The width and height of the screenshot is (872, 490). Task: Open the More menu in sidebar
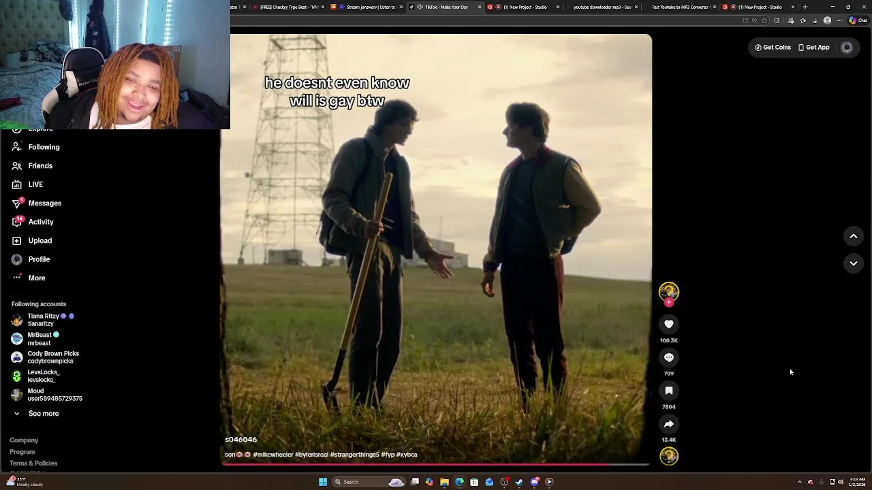[x=29, y=278]
